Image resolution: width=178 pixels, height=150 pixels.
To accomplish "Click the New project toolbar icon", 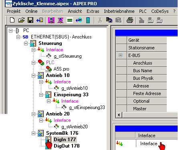I will click(12, 20).
